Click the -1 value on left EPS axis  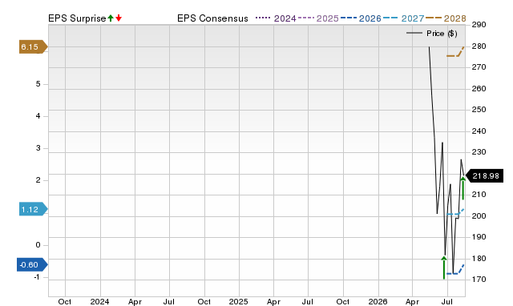point(37,277)
